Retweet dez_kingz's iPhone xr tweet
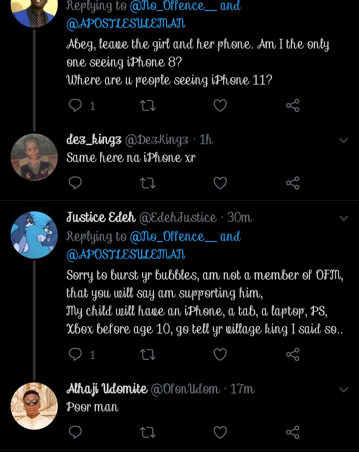The height and width of the screenshot is (452, 359). (x=148, y=183)
